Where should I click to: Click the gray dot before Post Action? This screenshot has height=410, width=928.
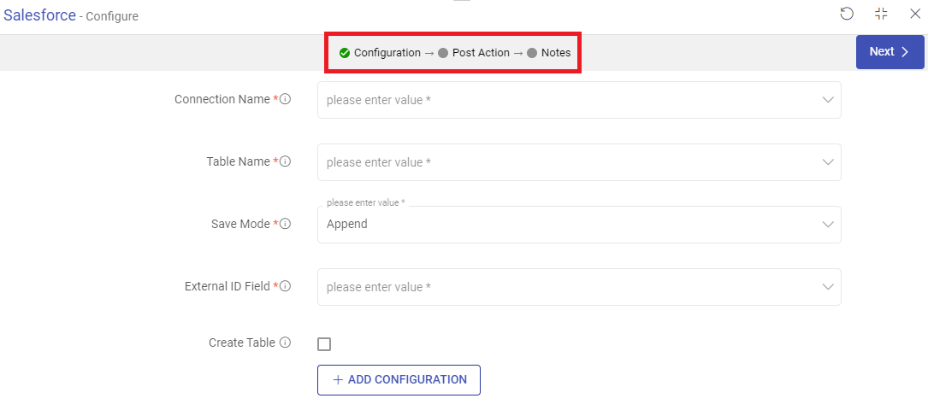click(x=443, y=53)
